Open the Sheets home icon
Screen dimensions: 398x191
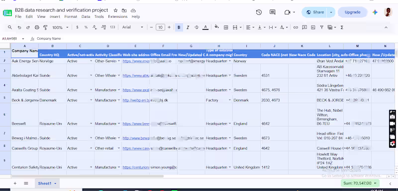click(x=7, y=12)
